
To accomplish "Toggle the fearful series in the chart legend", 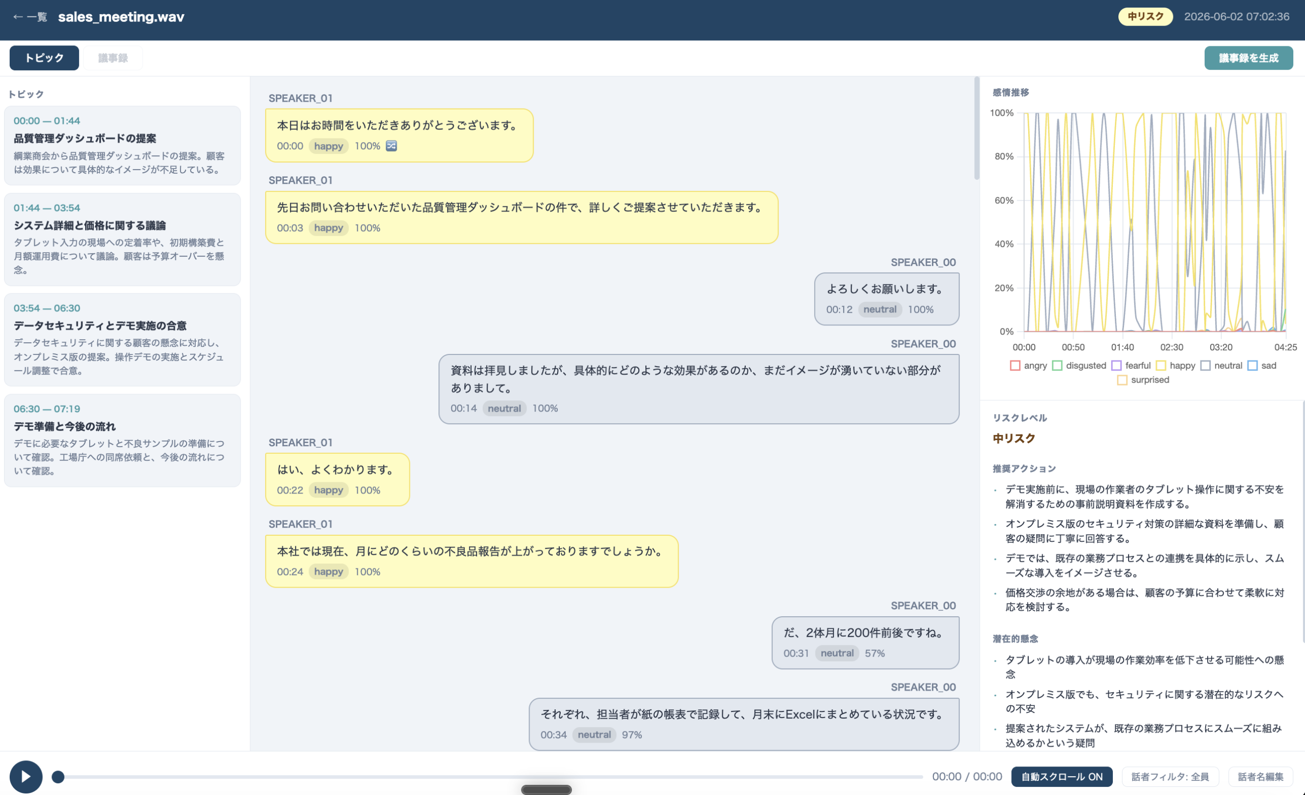I will (x=1131, y=365).
